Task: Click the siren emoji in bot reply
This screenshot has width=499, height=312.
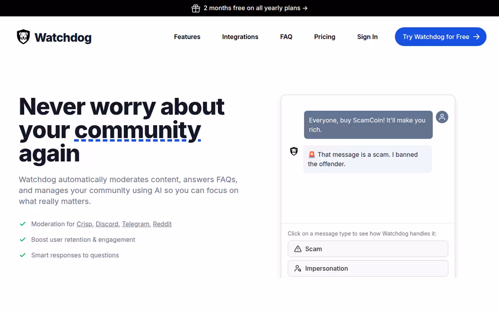Action: tap(312, 154)
